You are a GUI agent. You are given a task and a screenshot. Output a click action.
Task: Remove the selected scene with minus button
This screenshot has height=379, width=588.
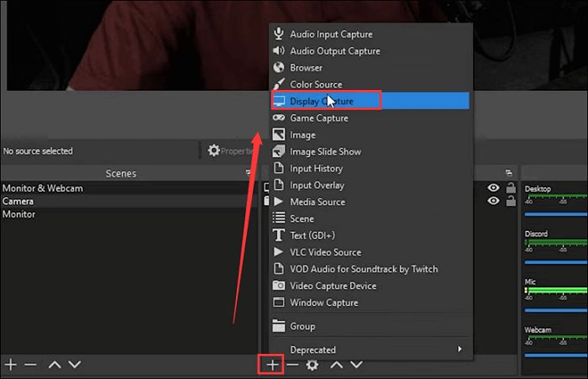coord(31,365)
